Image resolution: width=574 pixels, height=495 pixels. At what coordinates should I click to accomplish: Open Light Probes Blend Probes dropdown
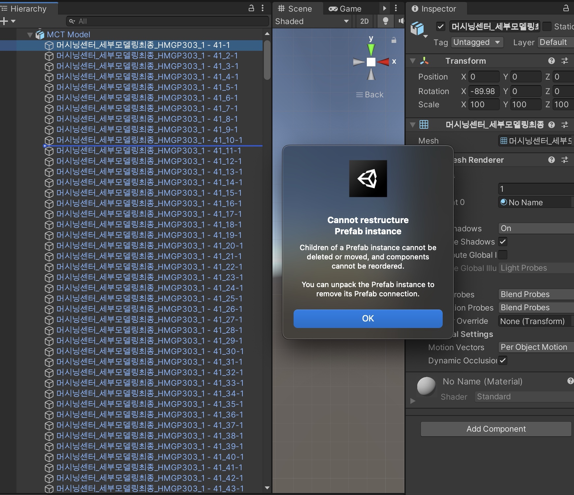point(536,294)
